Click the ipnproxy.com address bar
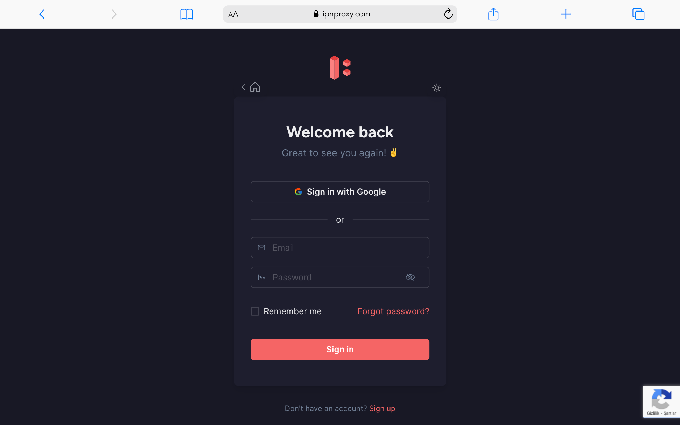Image resolution: width=680 pixels, height=425 pixels. (x=340, y=14)
